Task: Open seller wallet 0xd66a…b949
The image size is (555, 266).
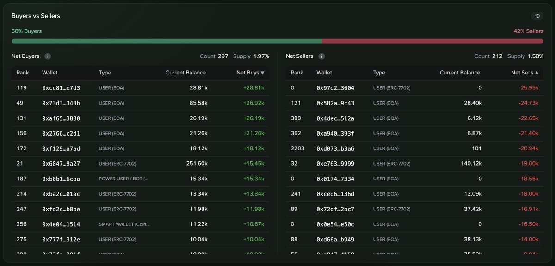Action: (x=335, y=240)
